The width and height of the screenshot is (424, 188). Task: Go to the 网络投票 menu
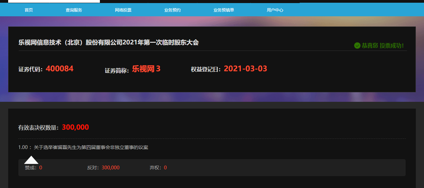click(123, 10)
